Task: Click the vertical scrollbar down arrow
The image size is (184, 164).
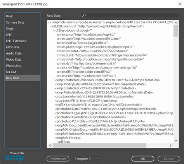Action: [x=176, y=140]
